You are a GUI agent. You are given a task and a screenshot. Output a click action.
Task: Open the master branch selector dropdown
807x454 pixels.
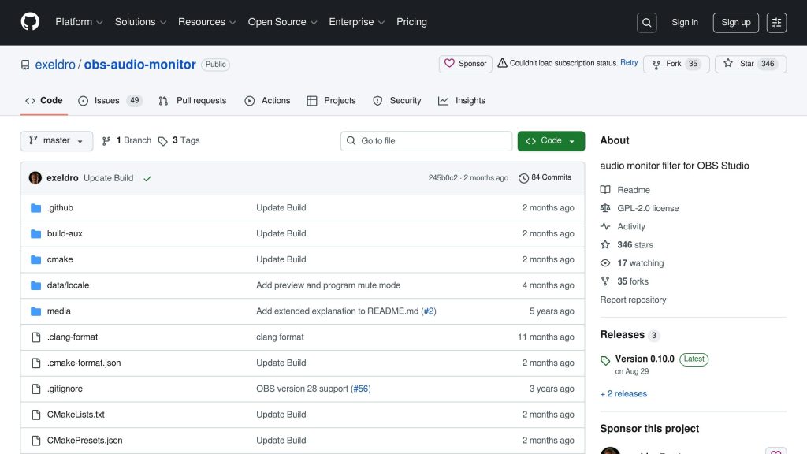pos(56,140)
